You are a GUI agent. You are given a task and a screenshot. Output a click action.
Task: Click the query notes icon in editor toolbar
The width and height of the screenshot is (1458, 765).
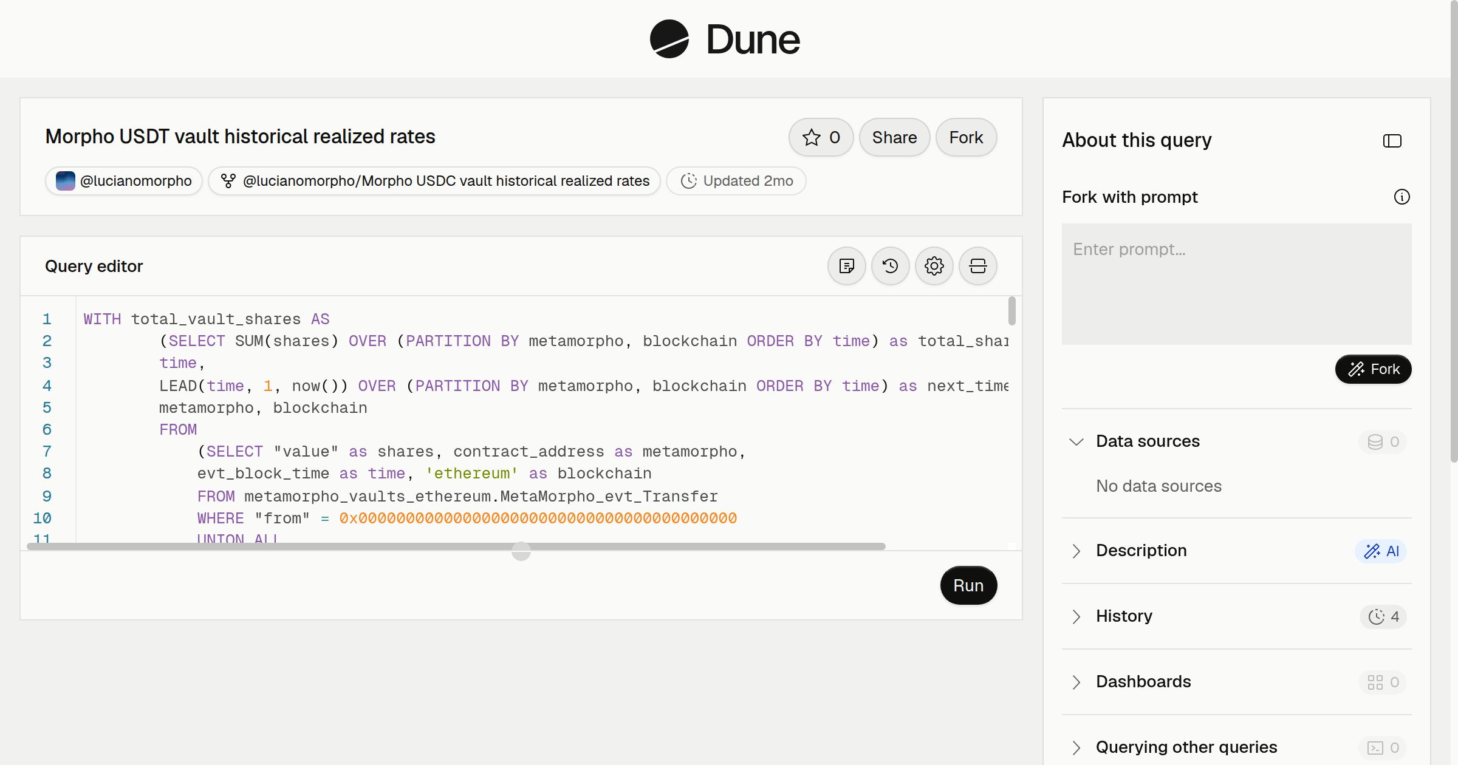(847, 266)
